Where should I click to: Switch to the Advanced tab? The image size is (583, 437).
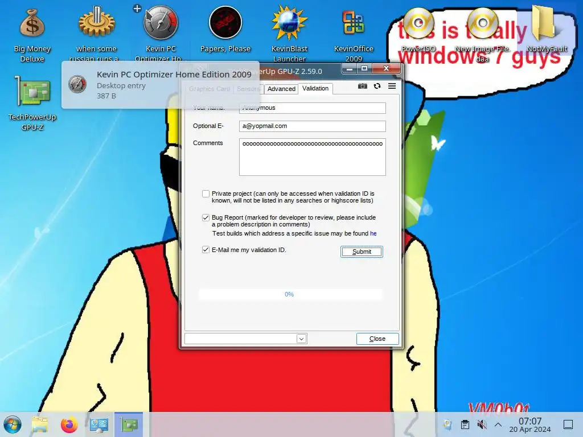point(281,89)
